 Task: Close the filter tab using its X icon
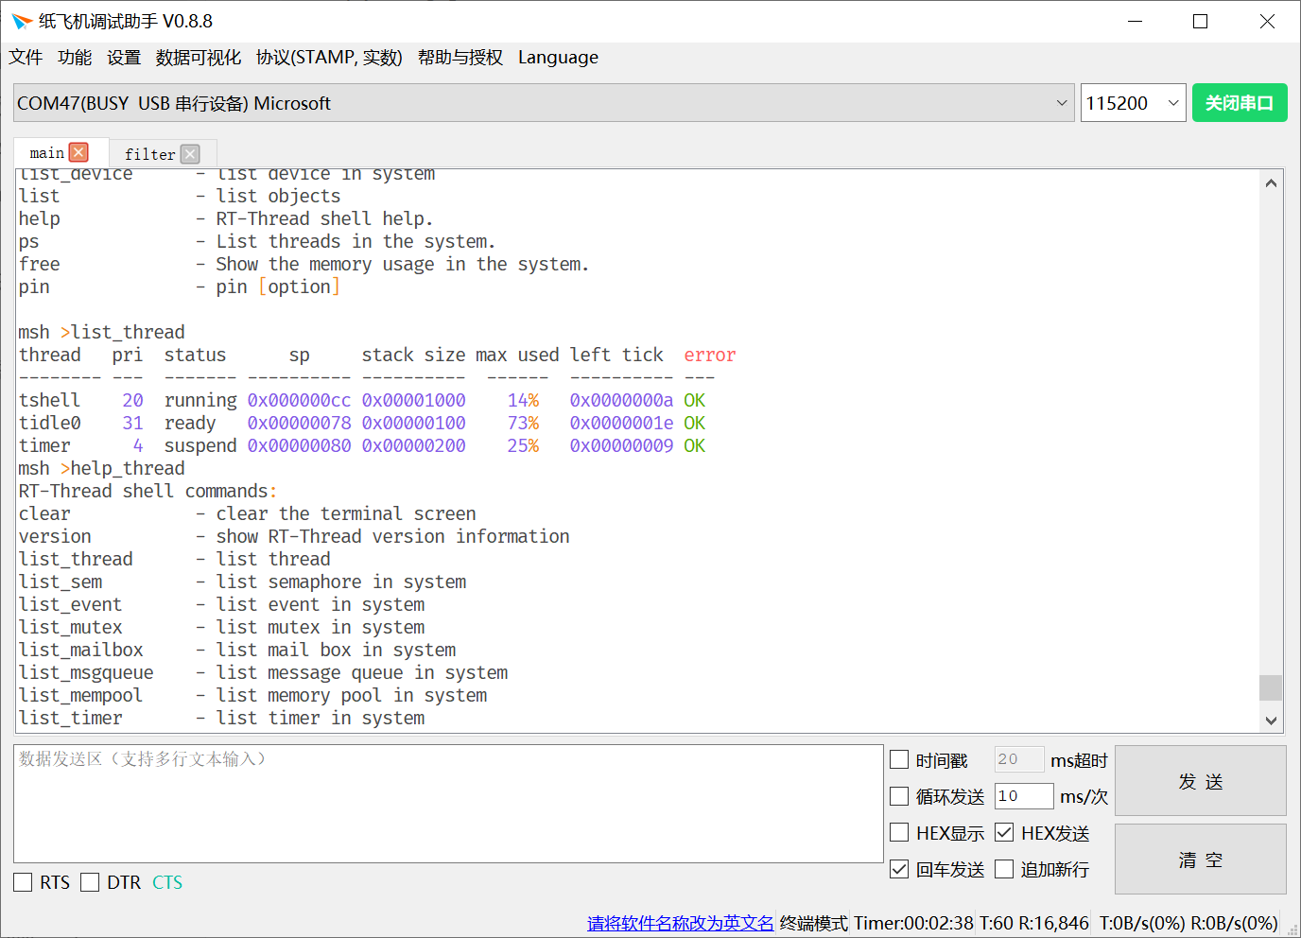pos(190,154)
